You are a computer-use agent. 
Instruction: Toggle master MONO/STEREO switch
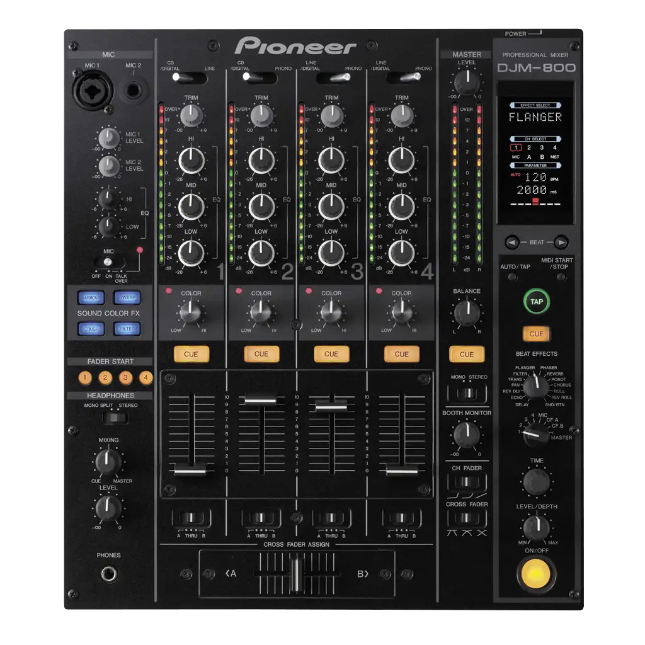[467, 393]
